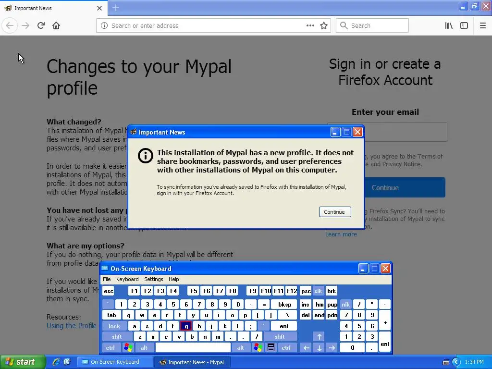Click the Forward arrow in the browser toolbar

(x=25, y=25)
